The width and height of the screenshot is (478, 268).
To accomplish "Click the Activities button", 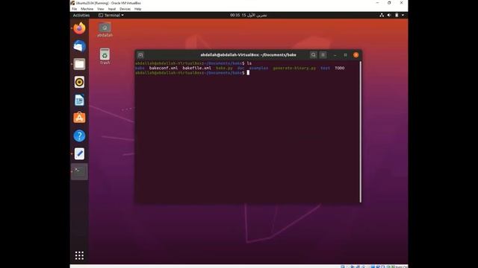I will [x=81, y=15].
